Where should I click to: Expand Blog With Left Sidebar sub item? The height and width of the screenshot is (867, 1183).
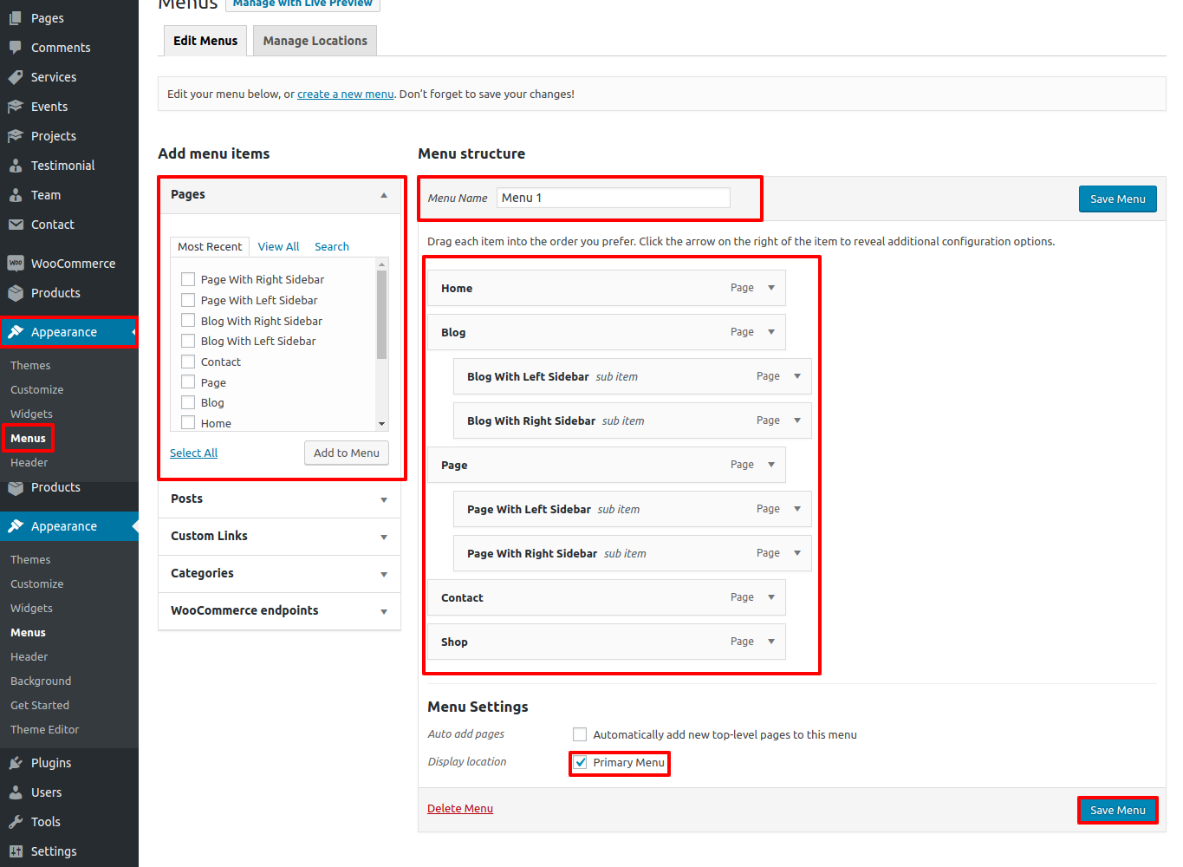tap(797, 376)
